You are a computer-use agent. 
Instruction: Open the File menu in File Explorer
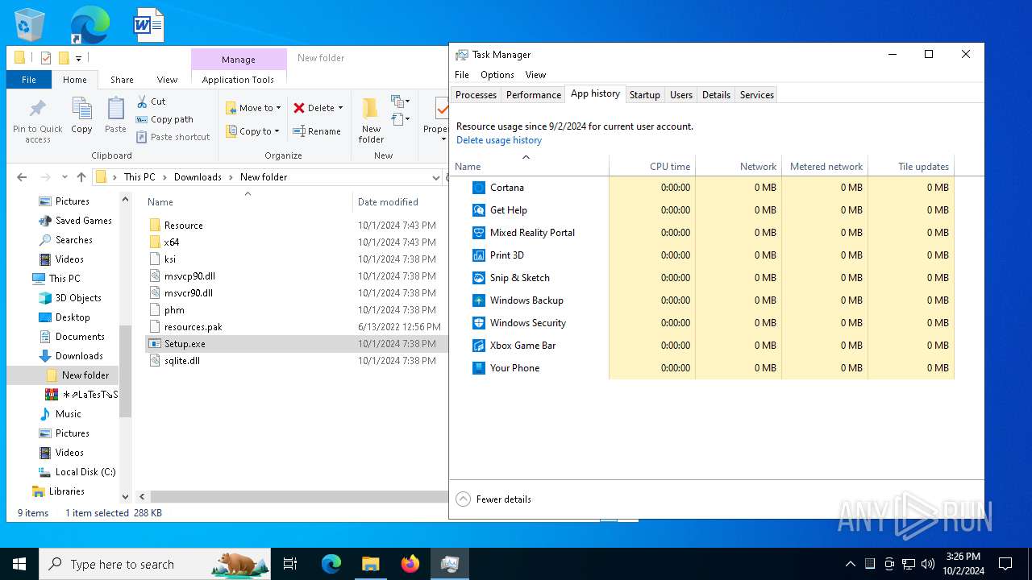(x=29, y=80)
